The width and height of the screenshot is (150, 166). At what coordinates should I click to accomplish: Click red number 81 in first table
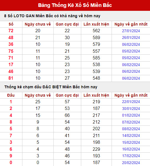click(11, 78)
